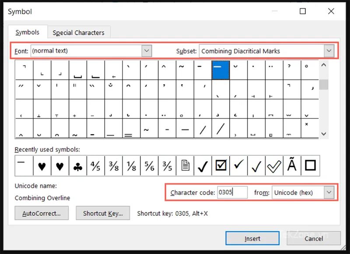Choose the 3/5 fraction from recently used

click(x=167, y=166)
